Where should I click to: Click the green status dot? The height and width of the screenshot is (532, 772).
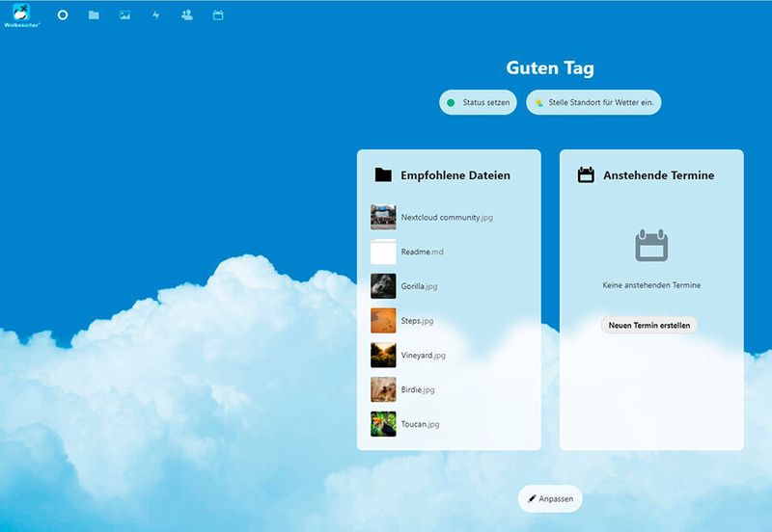click(x=451, y=103)
